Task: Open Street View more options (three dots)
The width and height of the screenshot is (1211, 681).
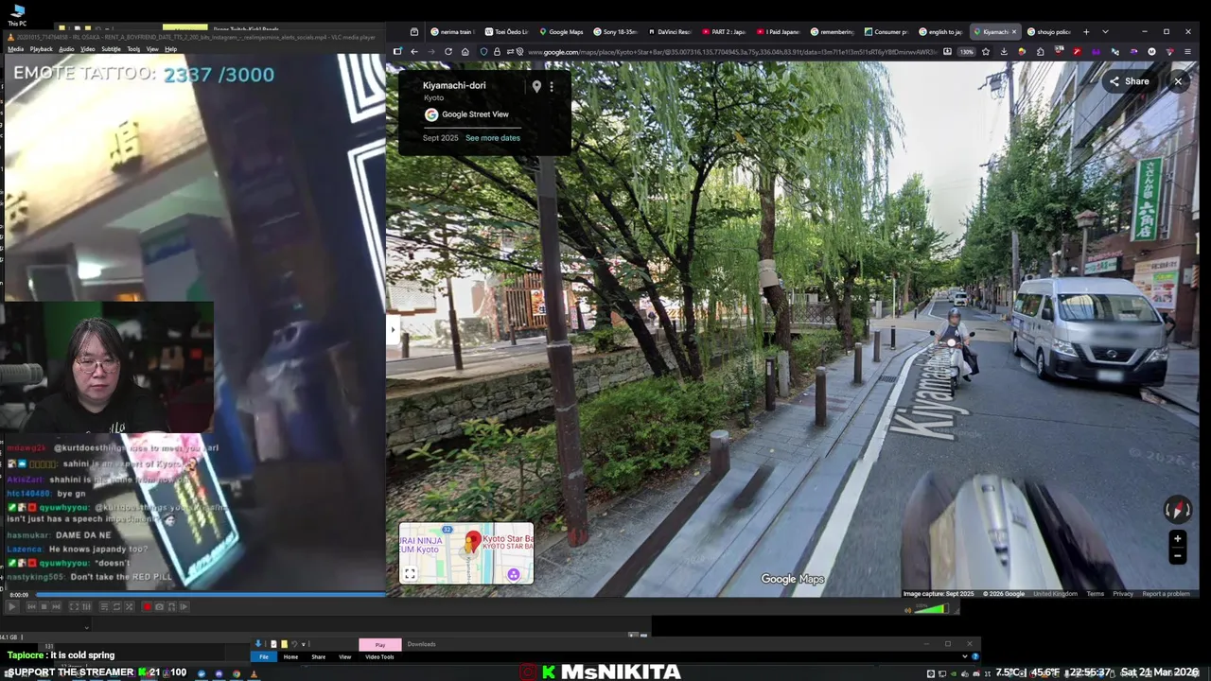Action: click(x=552, y=86)
